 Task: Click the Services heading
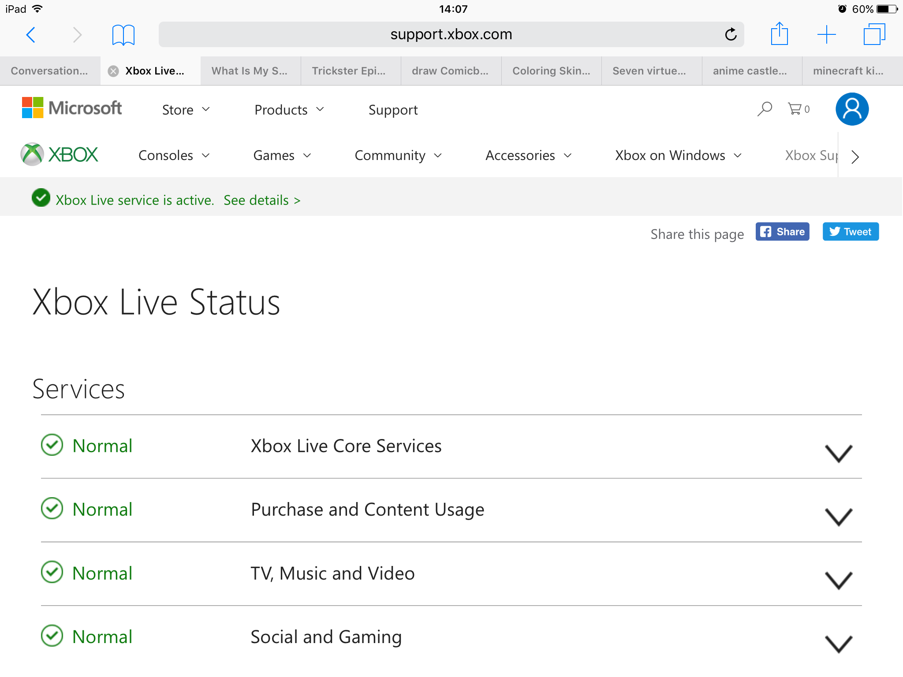pyautogui.click(x=78, y=389)
